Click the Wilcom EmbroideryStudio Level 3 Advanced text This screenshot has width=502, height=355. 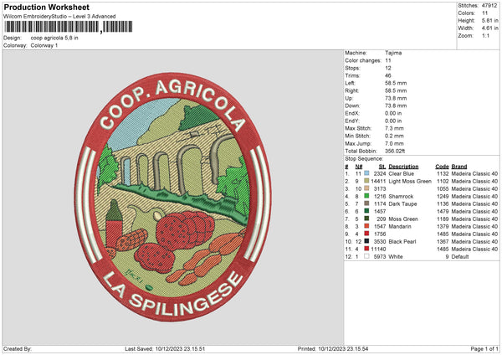59,17
